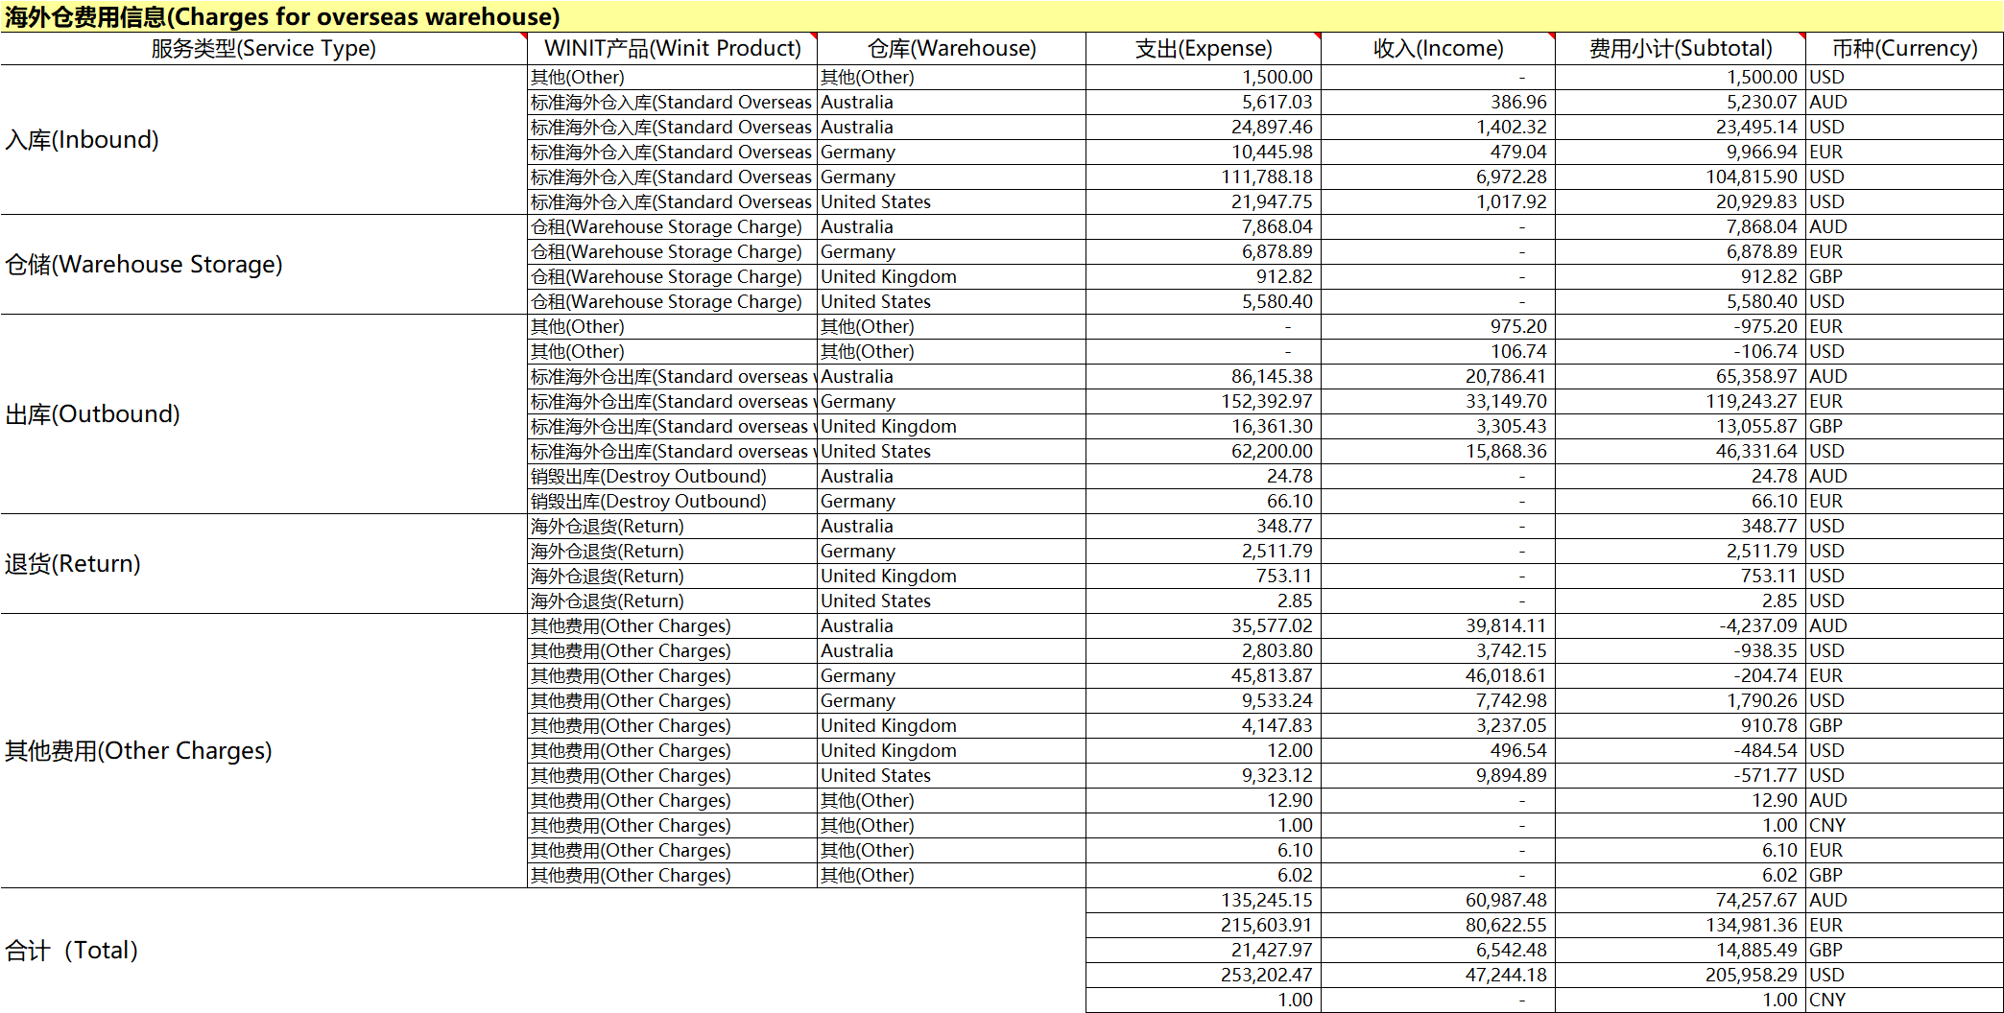Viewport: 2004px width, 1013px height.
Task: Click United Kingdom in the Warehouse Storage Charge row
Action: 951,276
